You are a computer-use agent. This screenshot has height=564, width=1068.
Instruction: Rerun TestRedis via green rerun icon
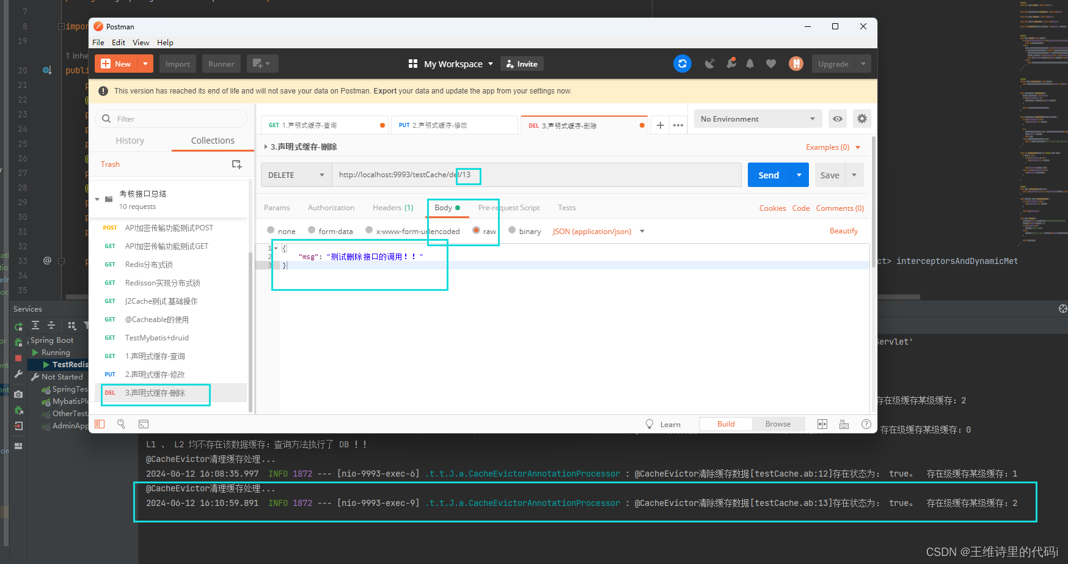click(18, 326)
